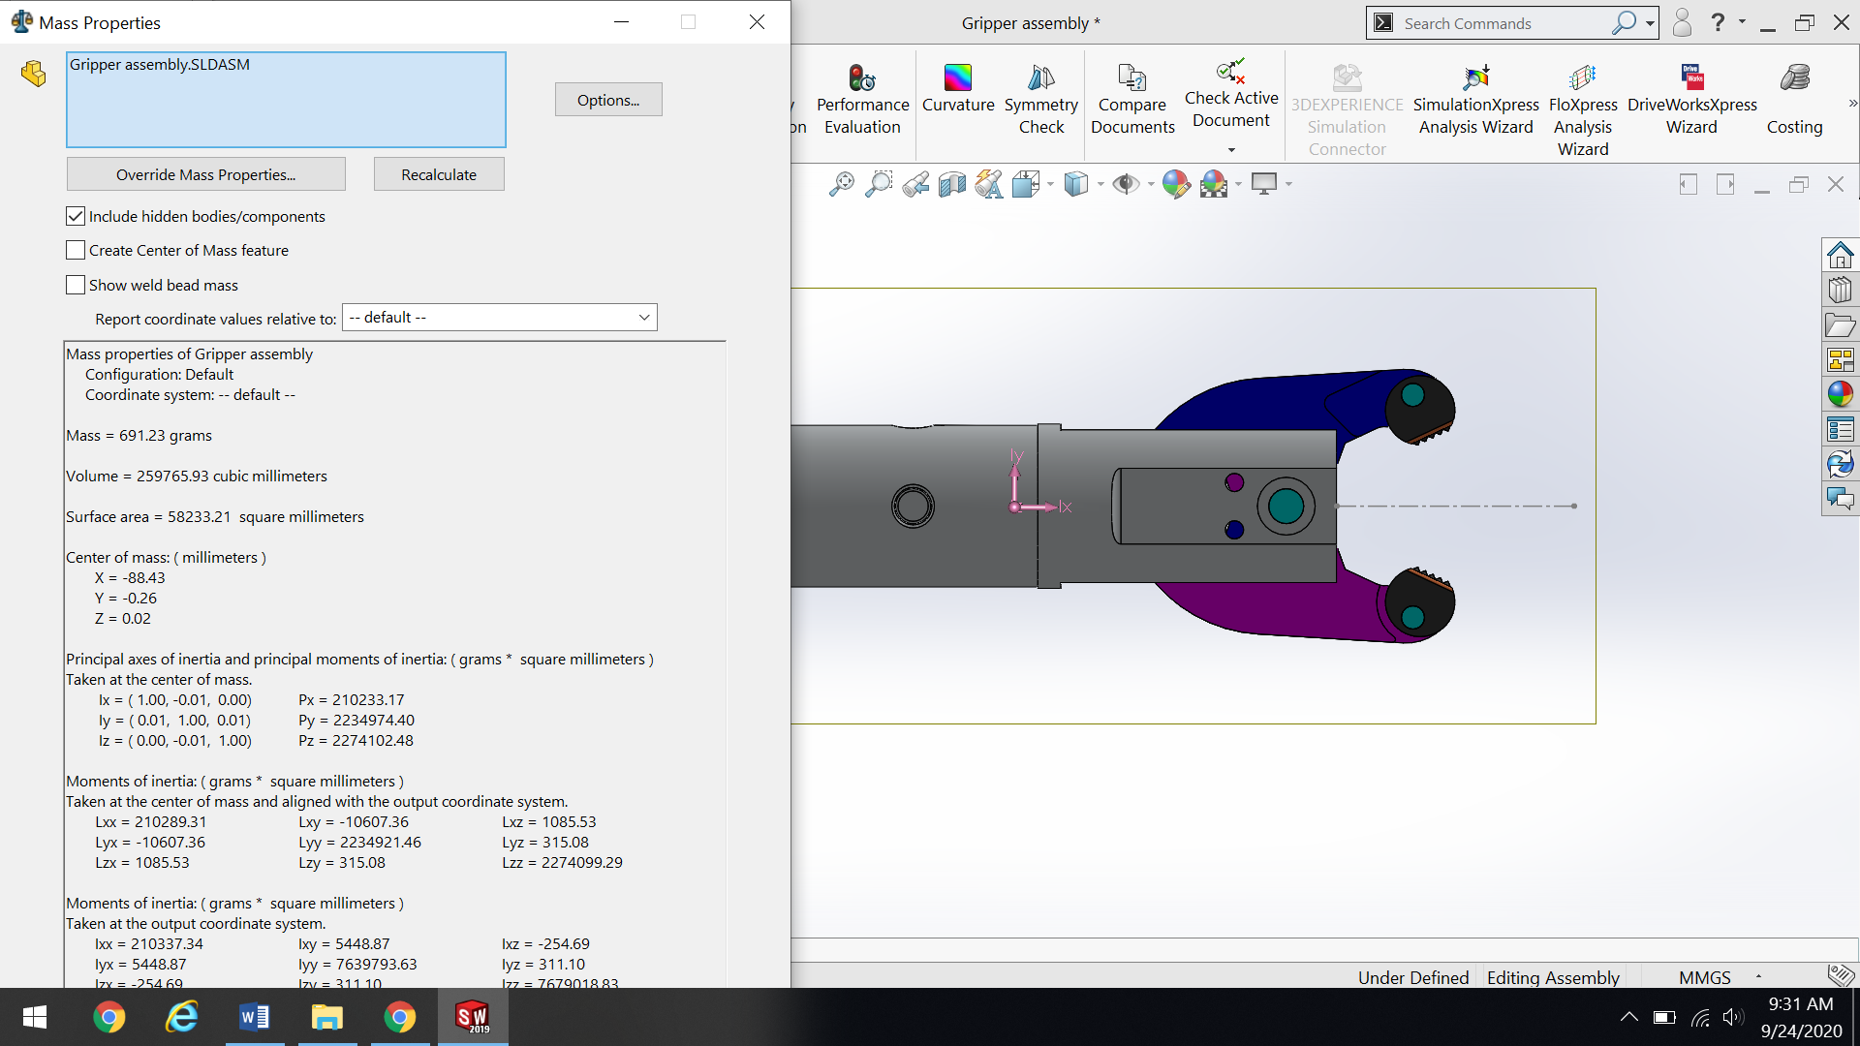Open the task pane globe refresh icon
Image resolution: width=1860 pixels, height=1046 pixels.
point(1840,464)
